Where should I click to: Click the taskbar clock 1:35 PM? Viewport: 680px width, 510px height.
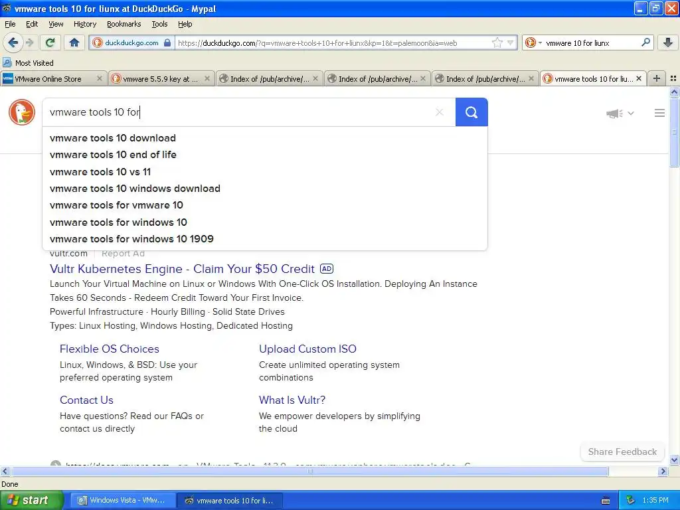click(655, 500)
